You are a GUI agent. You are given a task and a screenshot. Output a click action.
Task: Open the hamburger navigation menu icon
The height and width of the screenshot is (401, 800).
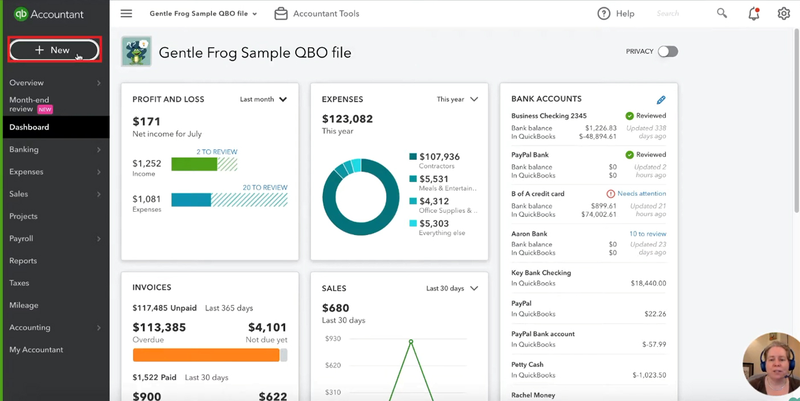pyautogui.click(x=126, y=14)
